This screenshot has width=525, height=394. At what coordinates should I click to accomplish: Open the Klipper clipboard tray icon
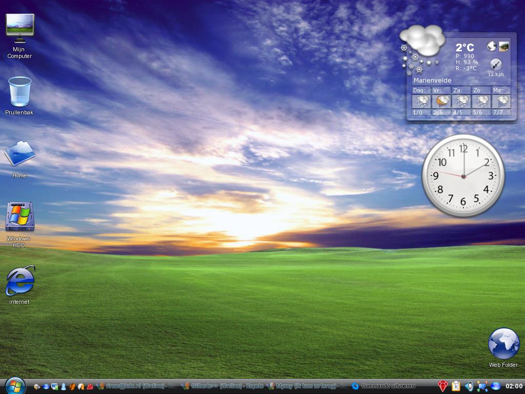[456, 386]
